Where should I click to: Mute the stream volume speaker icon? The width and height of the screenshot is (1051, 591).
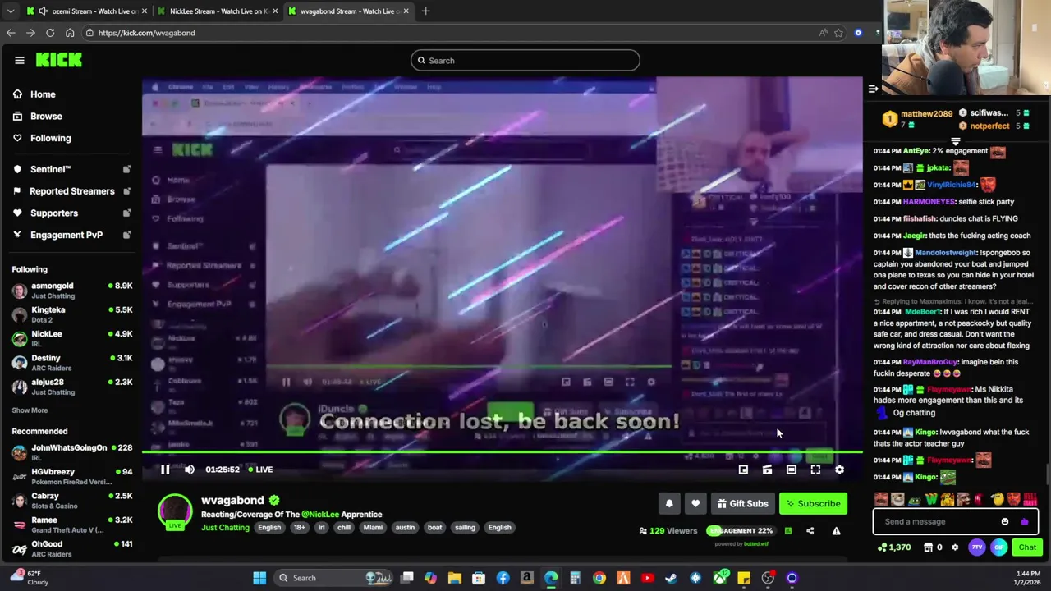click(190, 470)
